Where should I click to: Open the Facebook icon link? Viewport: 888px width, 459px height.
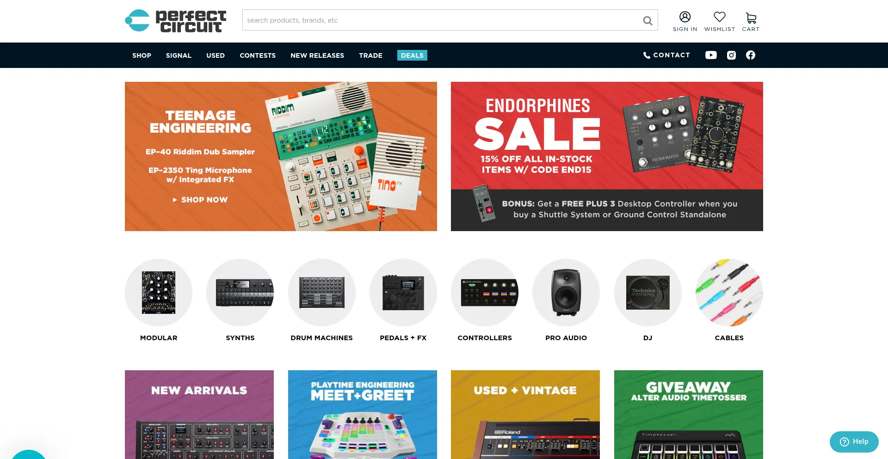751,55
